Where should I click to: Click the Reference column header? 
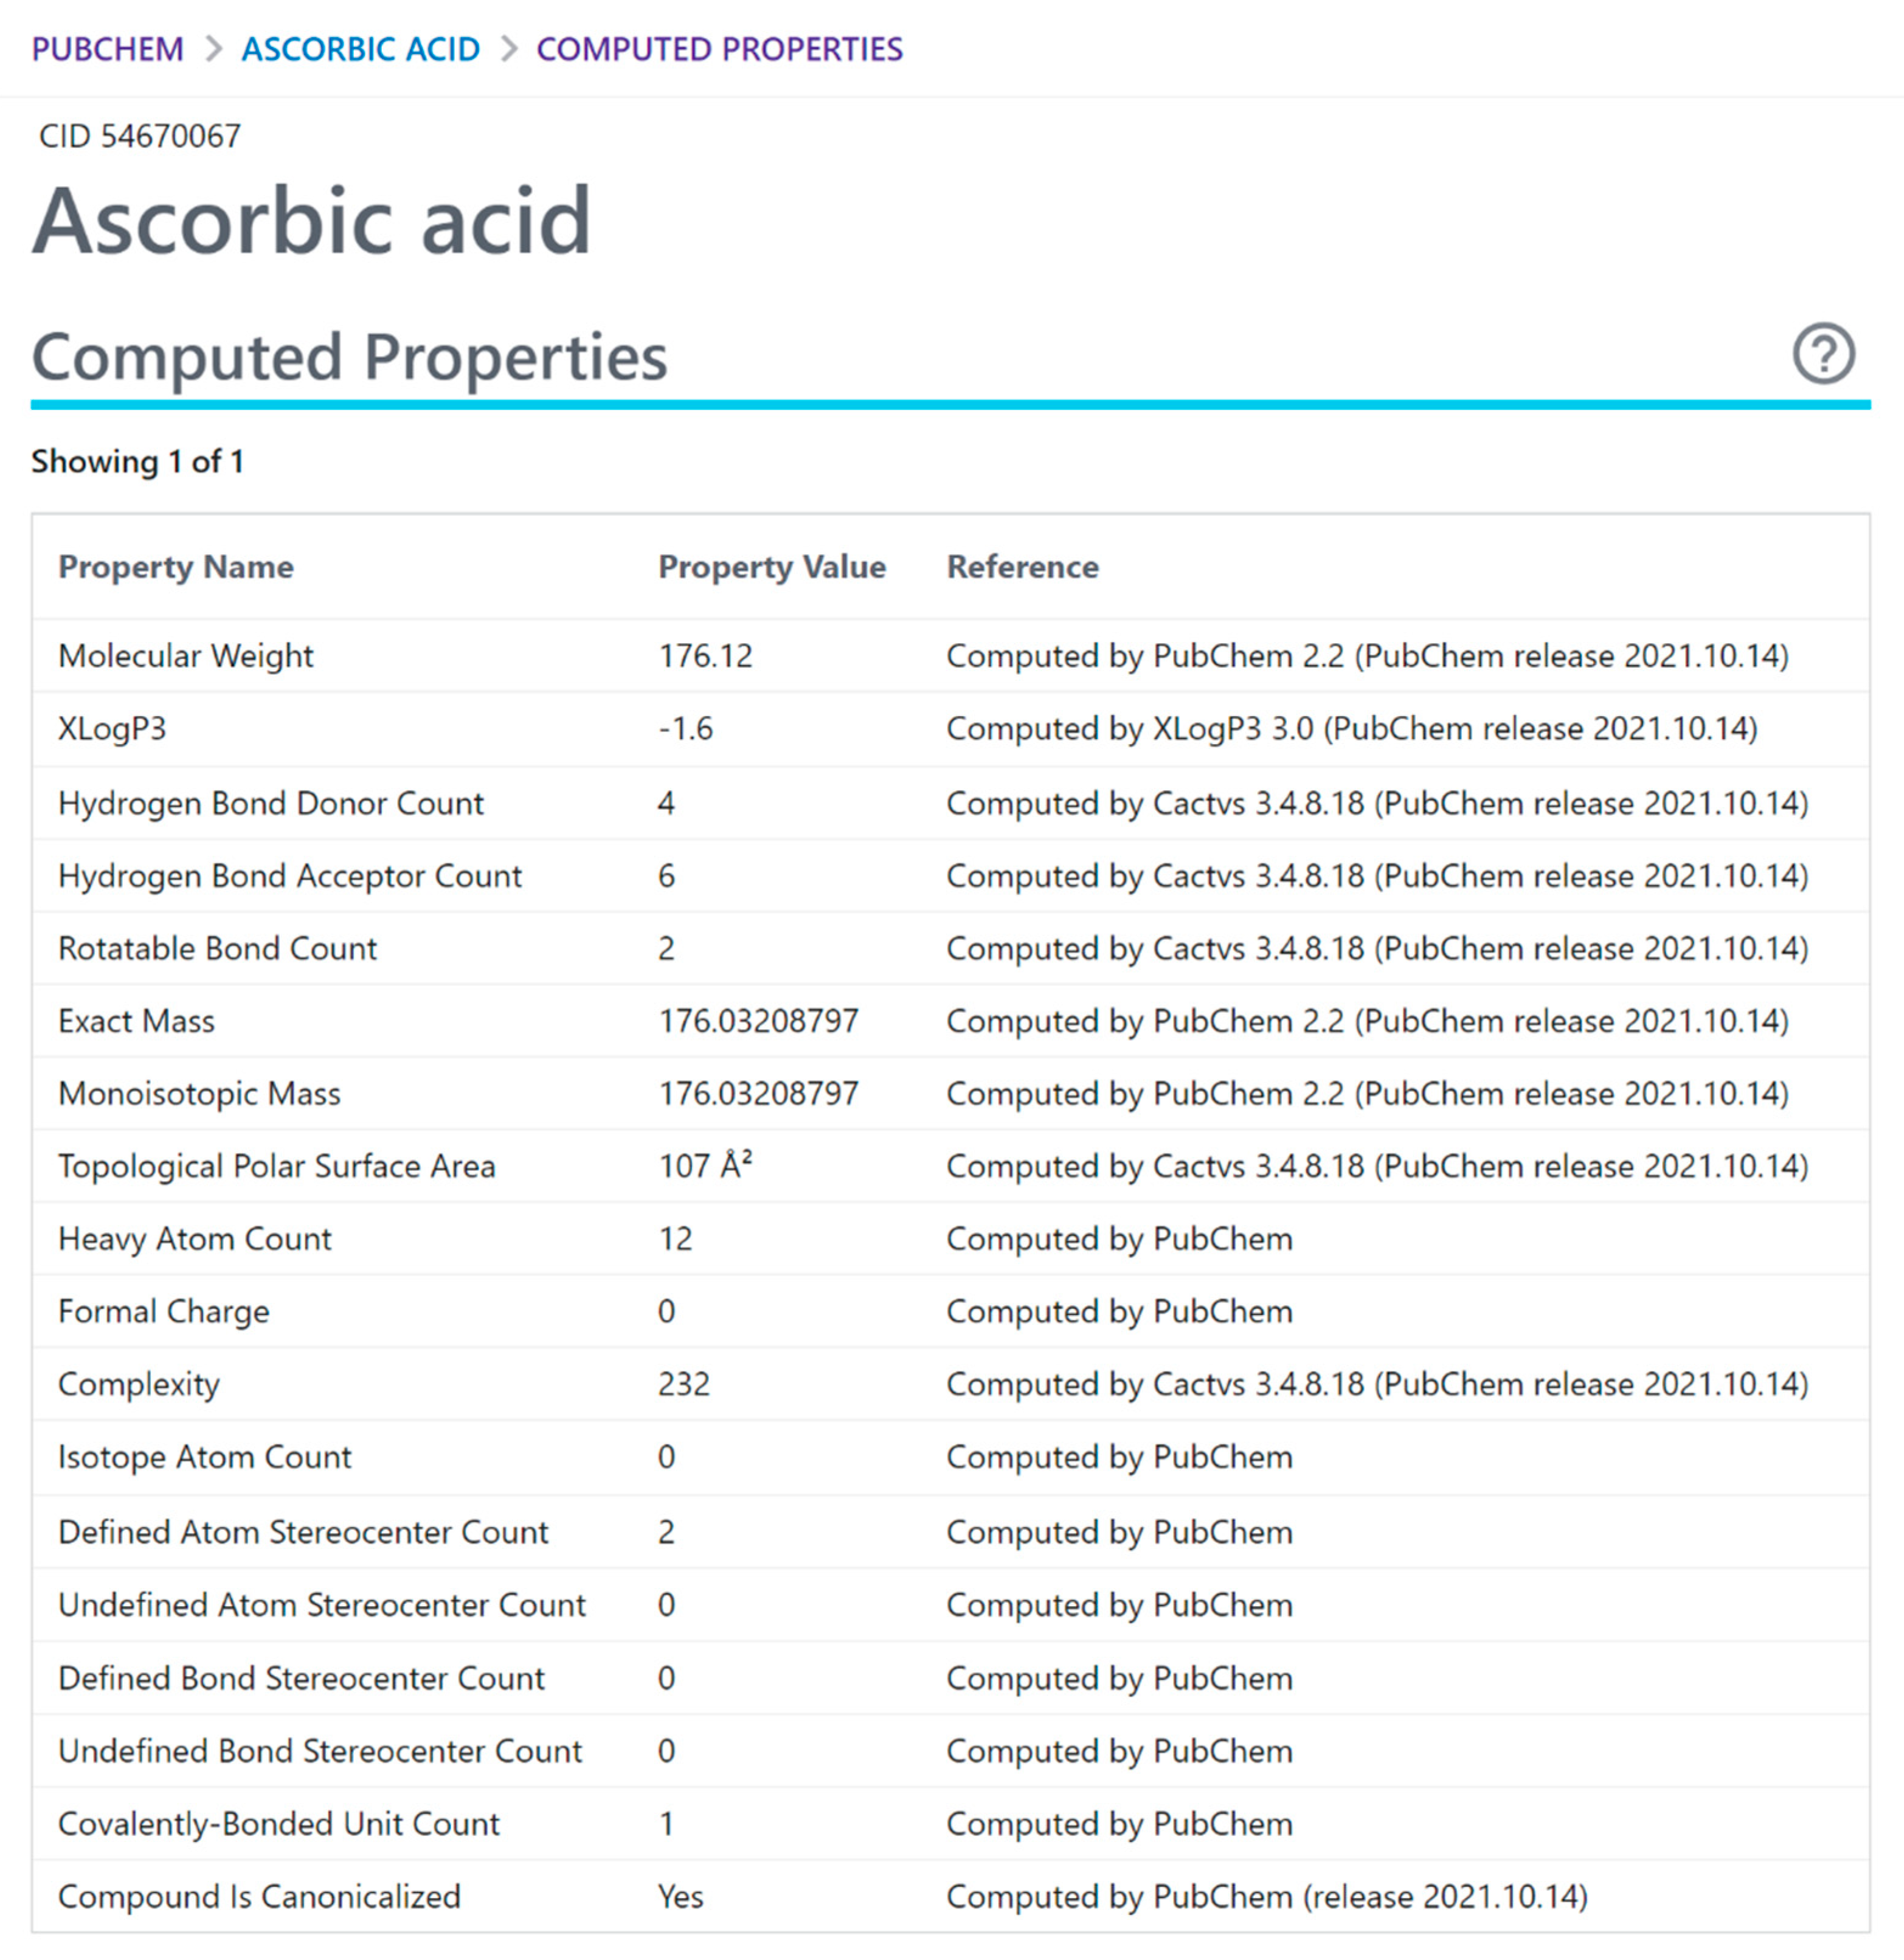tap(1022, 567)
